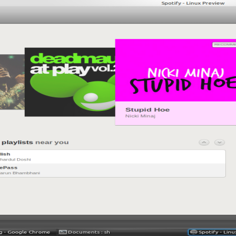This screenshot has width=236, height=236.
Task: Open the deadmau5 at play vol. 2 album cover
Action: 70,82
